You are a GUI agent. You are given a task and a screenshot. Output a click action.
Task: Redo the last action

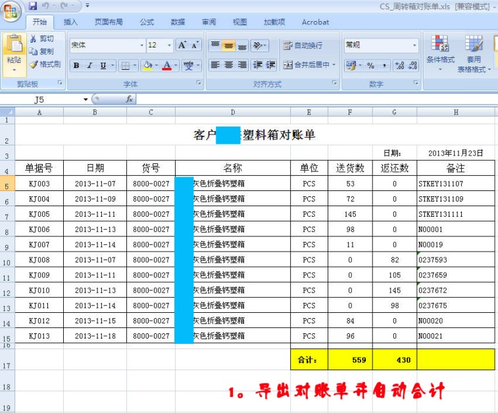(64, 6)
